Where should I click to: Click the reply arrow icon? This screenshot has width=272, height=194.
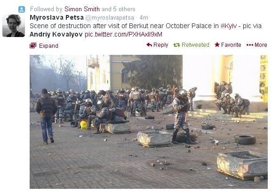[149, 45]
